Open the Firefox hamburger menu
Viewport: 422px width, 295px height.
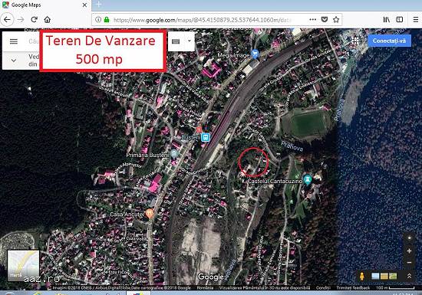(416, 20)
